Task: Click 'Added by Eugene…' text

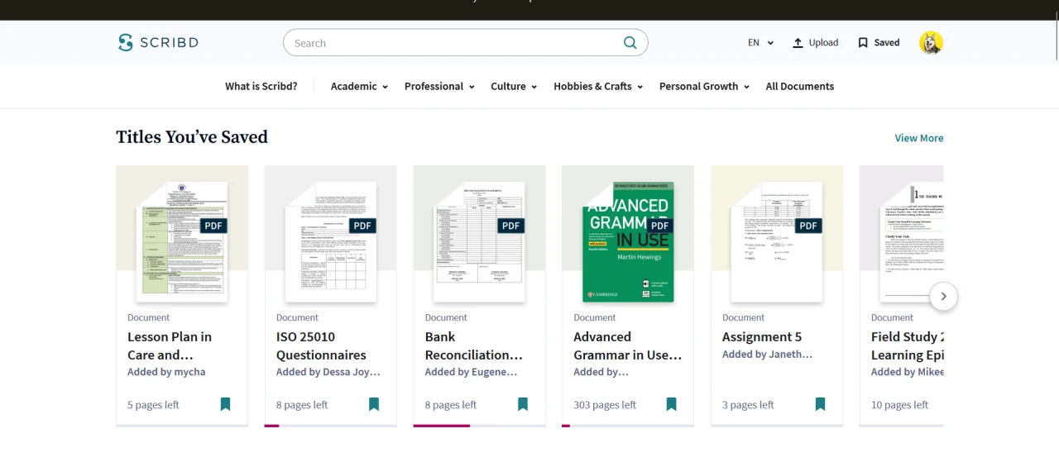Action: 471,372
